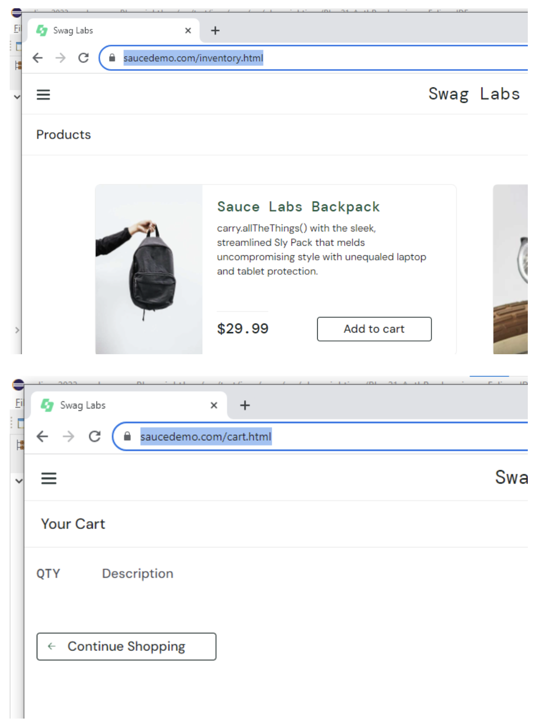
Task: Click the $29.99 price text
Action: pos(243,328)
